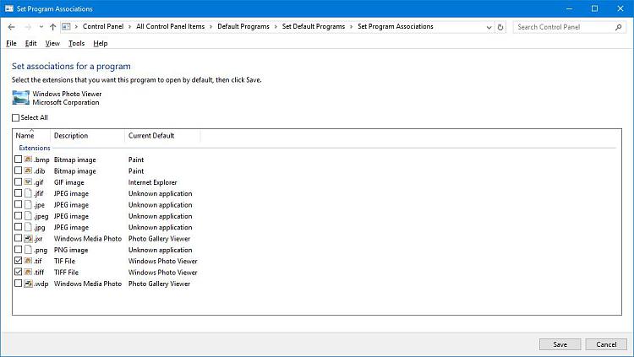Expand the chevron after Control Panel breadcrumb
This screenshot has width=634, height=357.
click(130, 27)
